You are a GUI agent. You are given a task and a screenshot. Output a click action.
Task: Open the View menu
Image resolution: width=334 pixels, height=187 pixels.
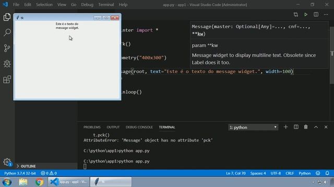(62, 5)
